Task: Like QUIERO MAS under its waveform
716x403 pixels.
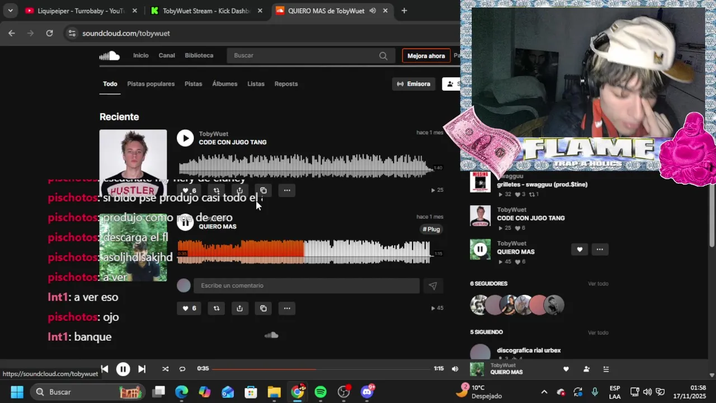Action: pos(189,308)
